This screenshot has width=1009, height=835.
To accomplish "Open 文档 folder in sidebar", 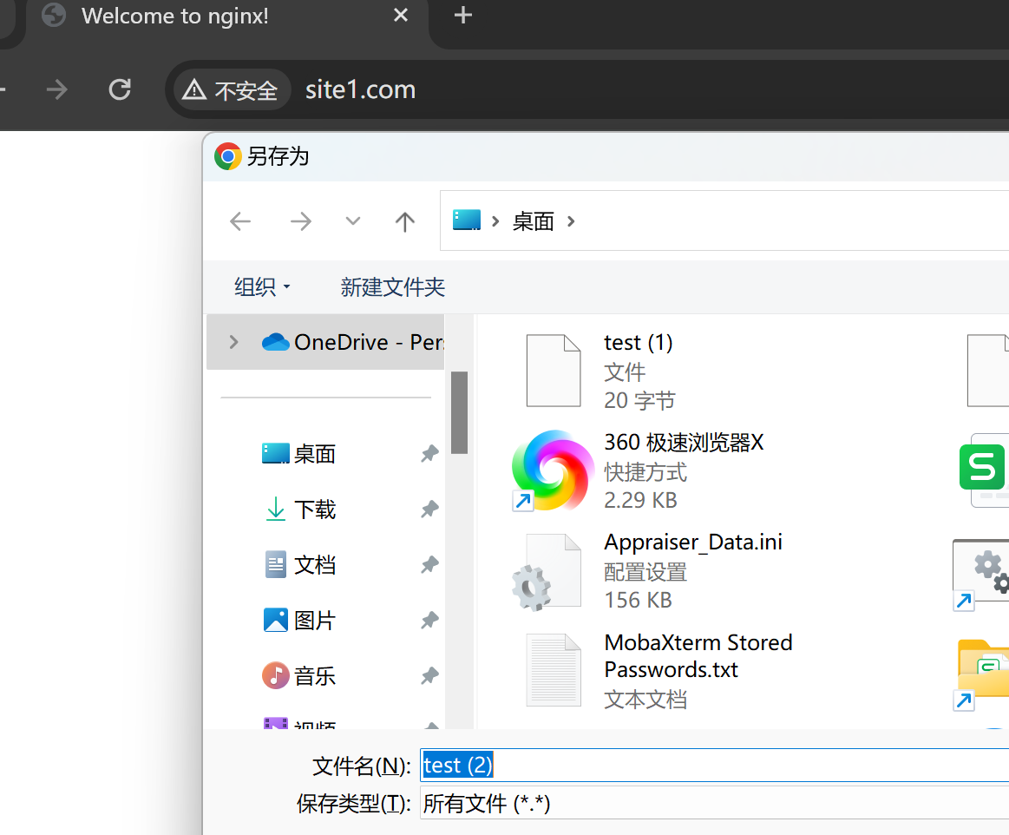I will [314, 565].
